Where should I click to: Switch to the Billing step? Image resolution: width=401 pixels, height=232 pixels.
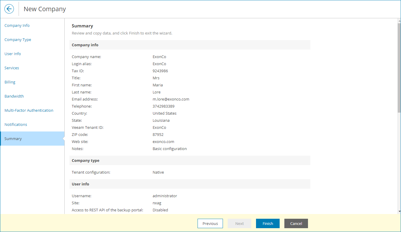[10, 82]
